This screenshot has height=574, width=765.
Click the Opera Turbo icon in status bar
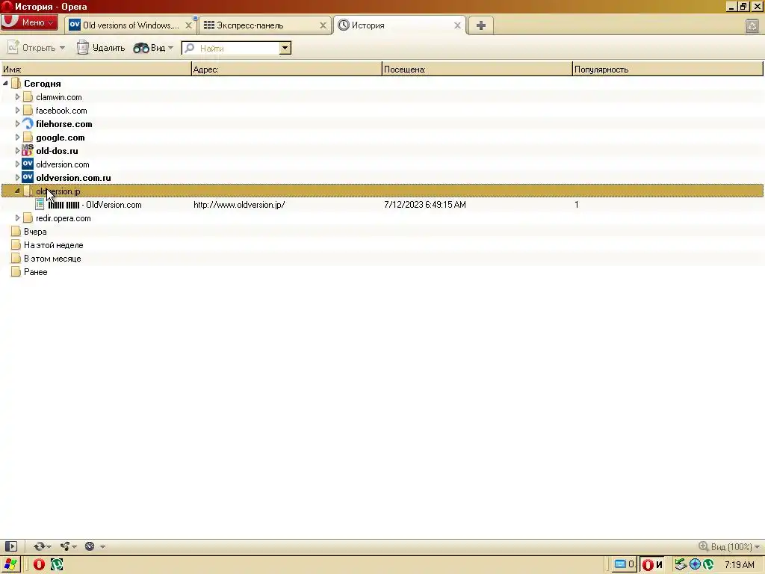point(90,546)
